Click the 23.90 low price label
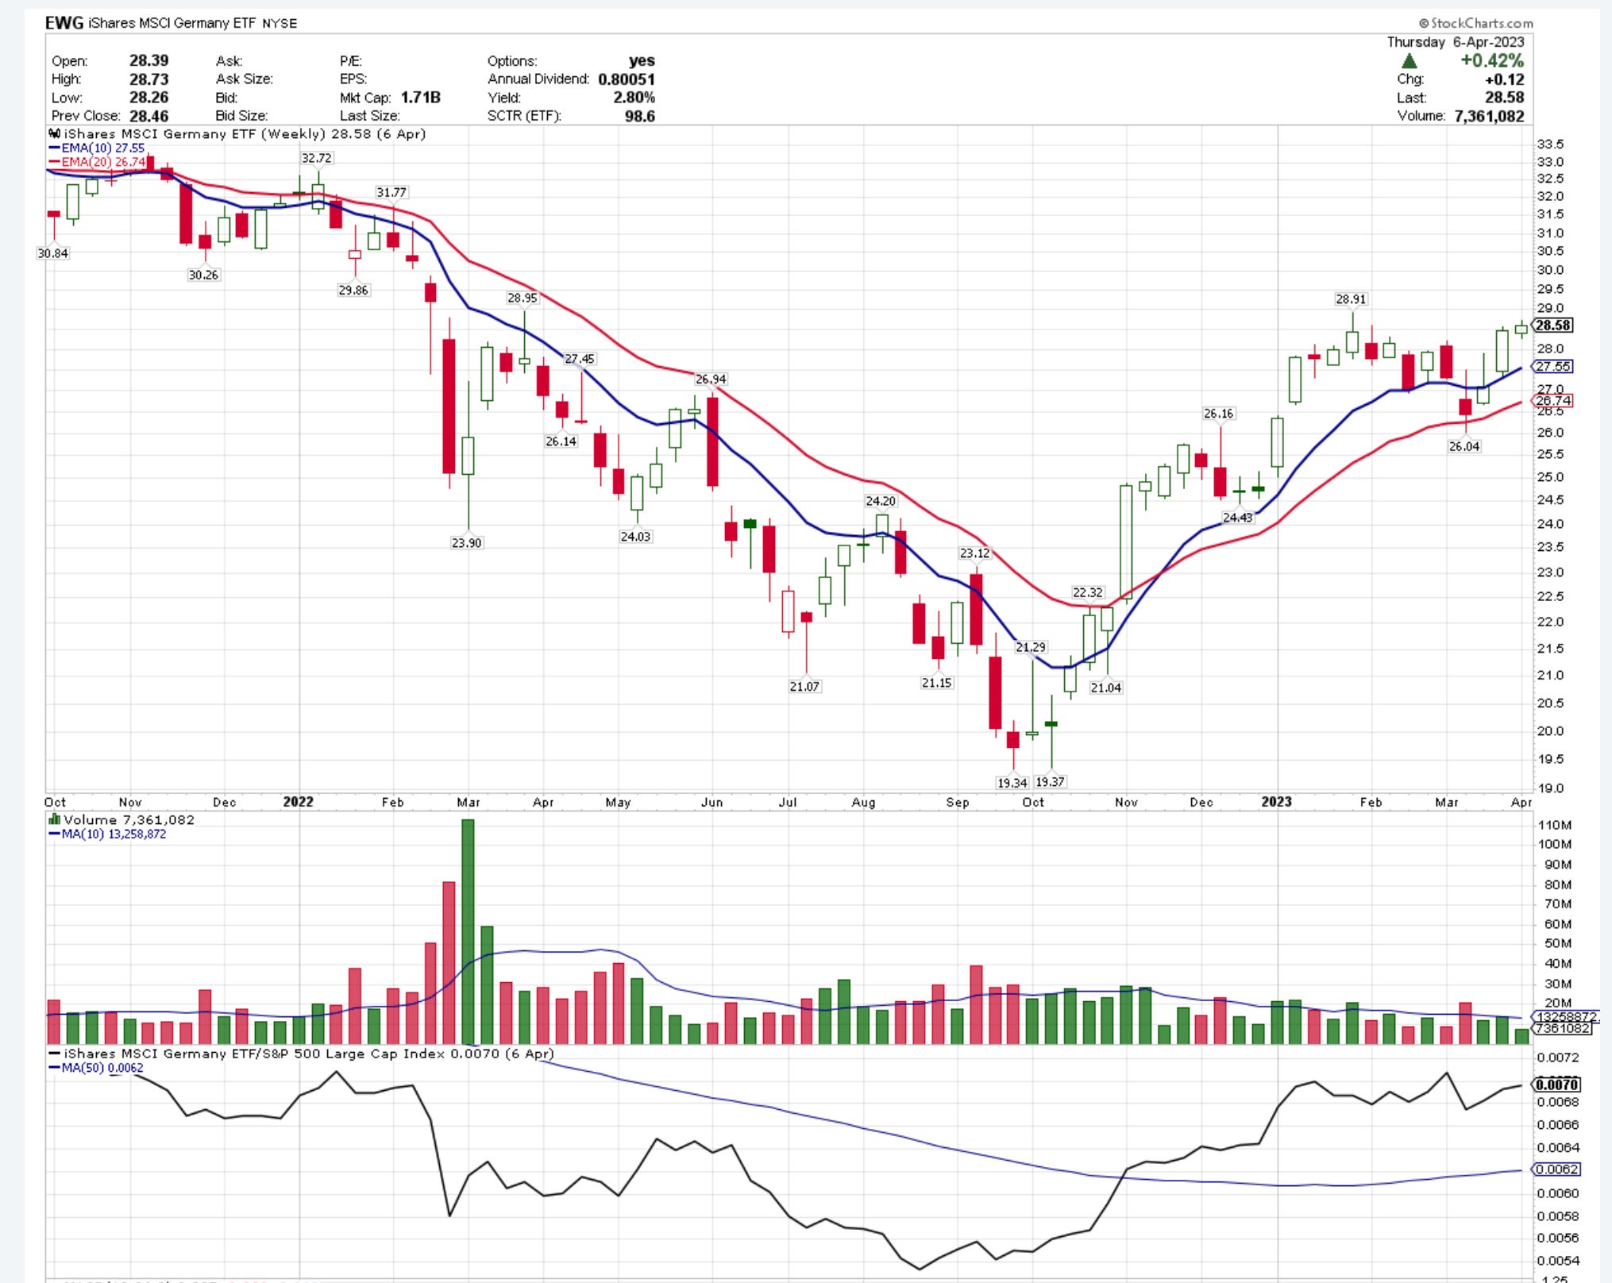This screenshot has width=1612, height=1283. 467,543
